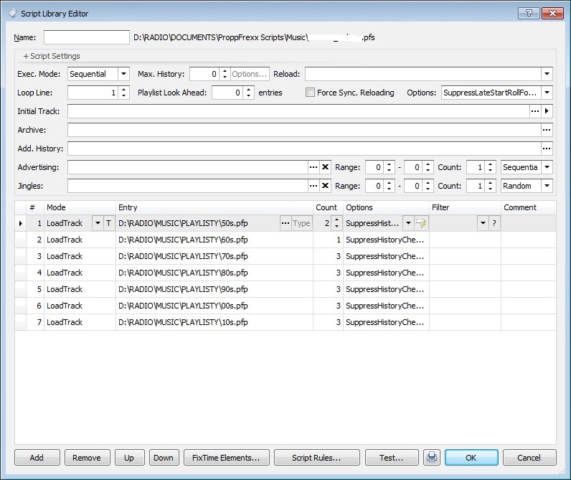Click the FixTime Elements button
Viewport: 571px width, 480px height.
tap(227, 458)
